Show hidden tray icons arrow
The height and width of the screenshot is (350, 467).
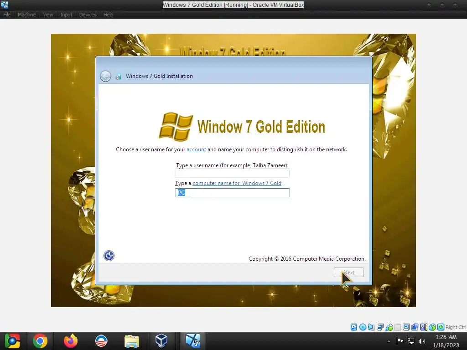(x=389, y=341)
